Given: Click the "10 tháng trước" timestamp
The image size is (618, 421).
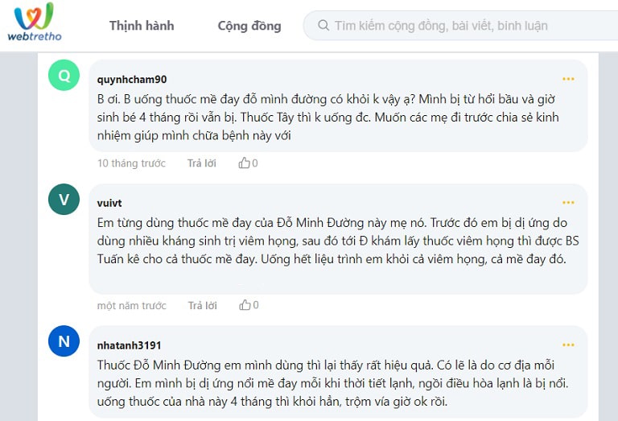Looking at the screenshot, I should [x=131, y=163].
